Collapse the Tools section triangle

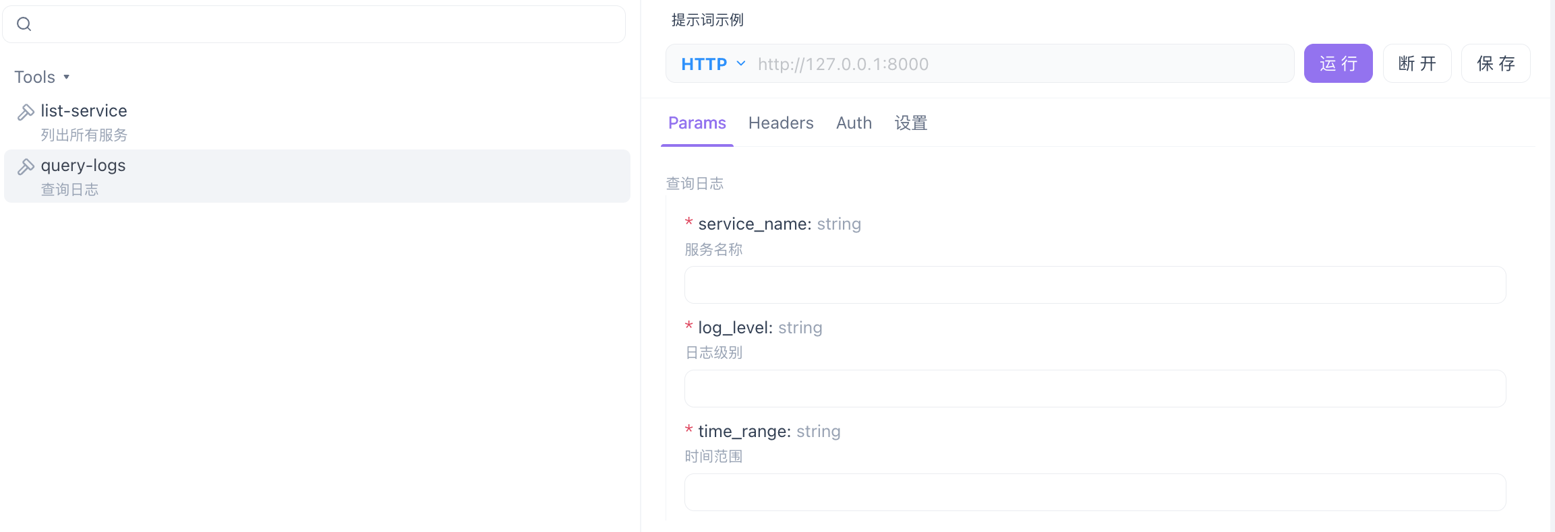[x=67, y=77]
